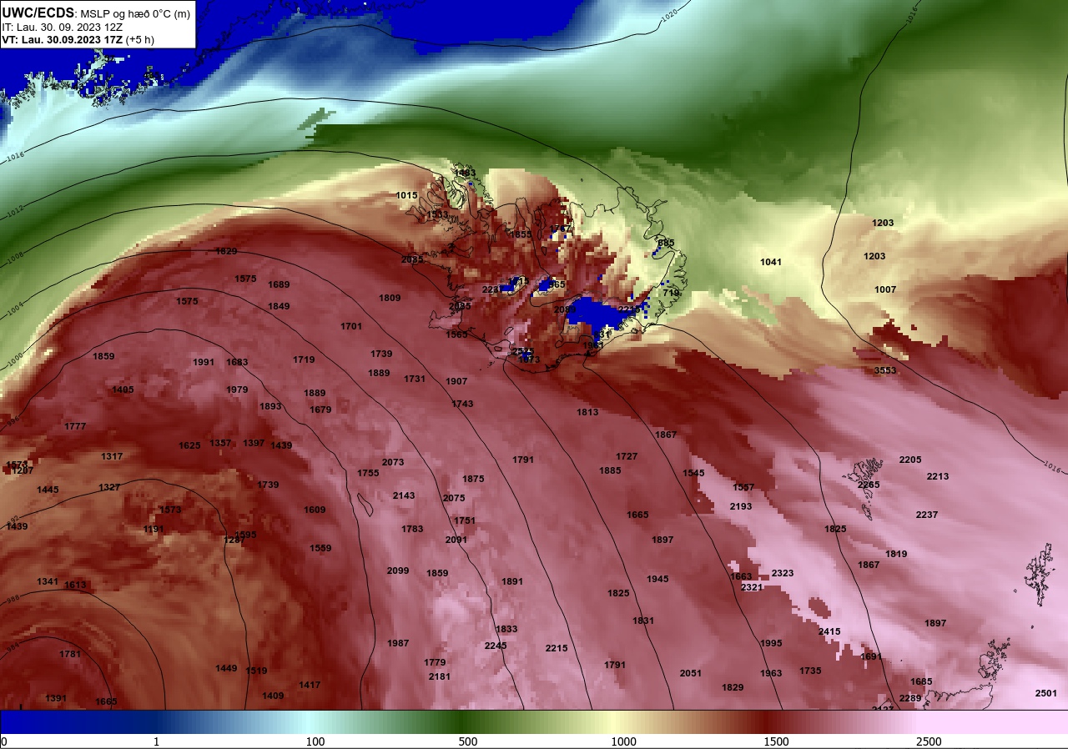The width and height of the screenshot is (1068, 749).
Task: Click the color scale label "1500"
Action: 776,742
